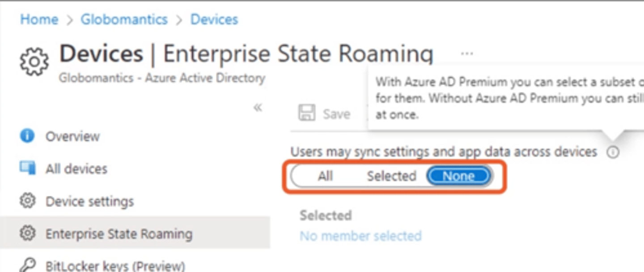Set sync toggle to None
644x272 pixels.
458,176
